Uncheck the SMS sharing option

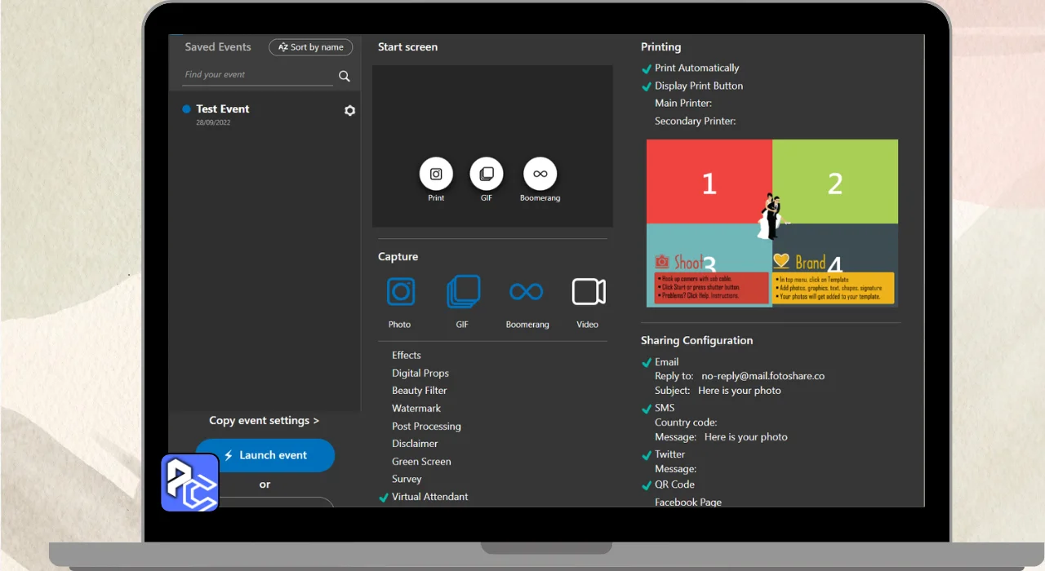click(647, 409)
